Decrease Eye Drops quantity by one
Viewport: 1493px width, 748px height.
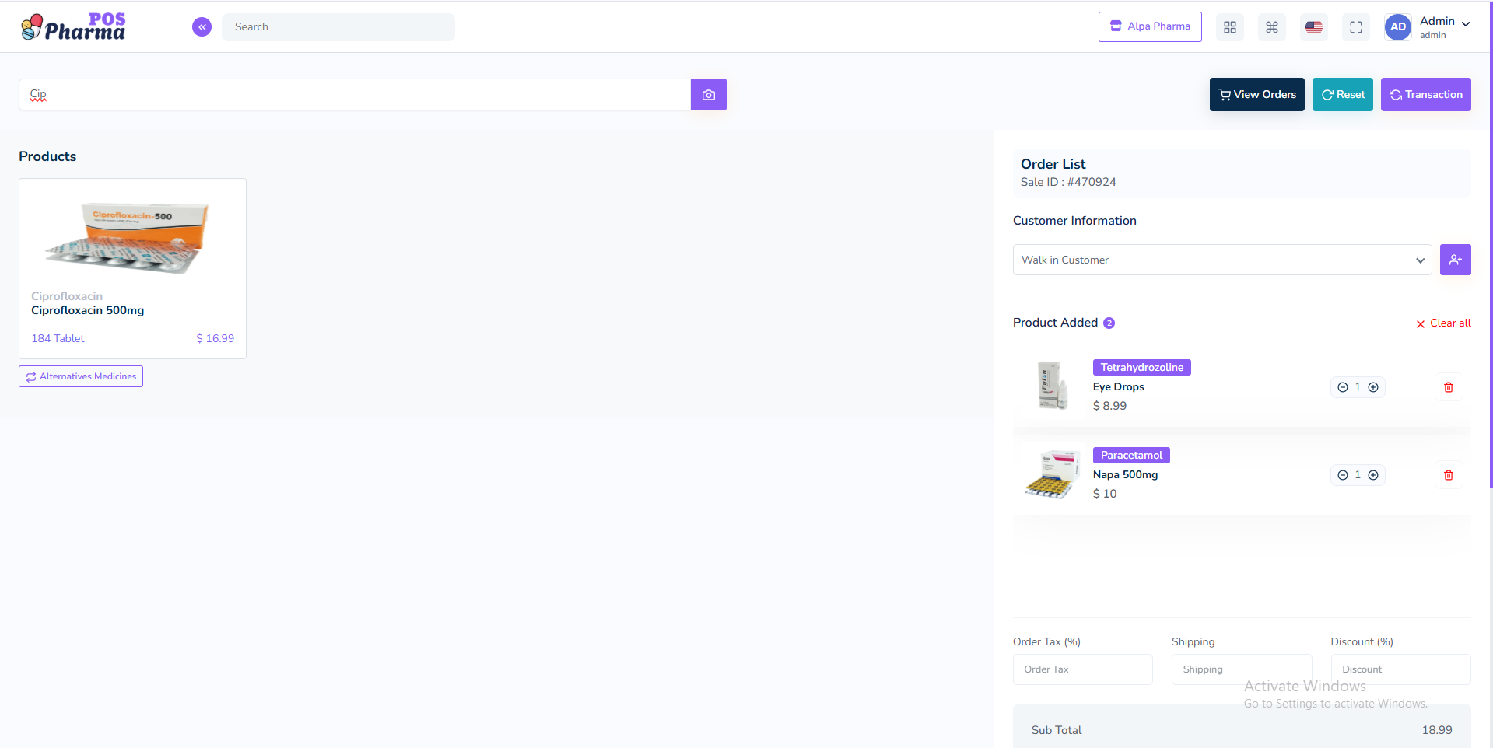pyautogui.click(x=1342, y=387)
